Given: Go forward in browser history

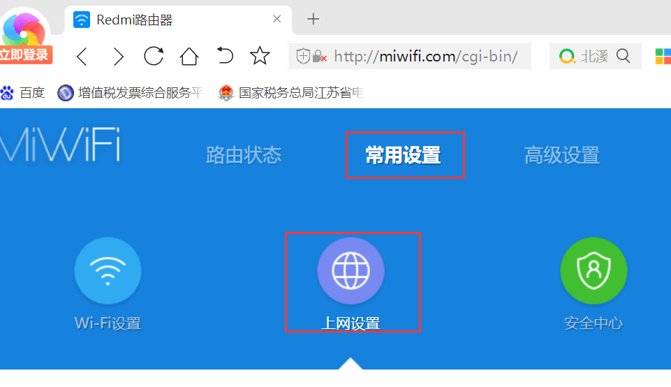Looking at the screenshot, I should click(x=118, y=57).
